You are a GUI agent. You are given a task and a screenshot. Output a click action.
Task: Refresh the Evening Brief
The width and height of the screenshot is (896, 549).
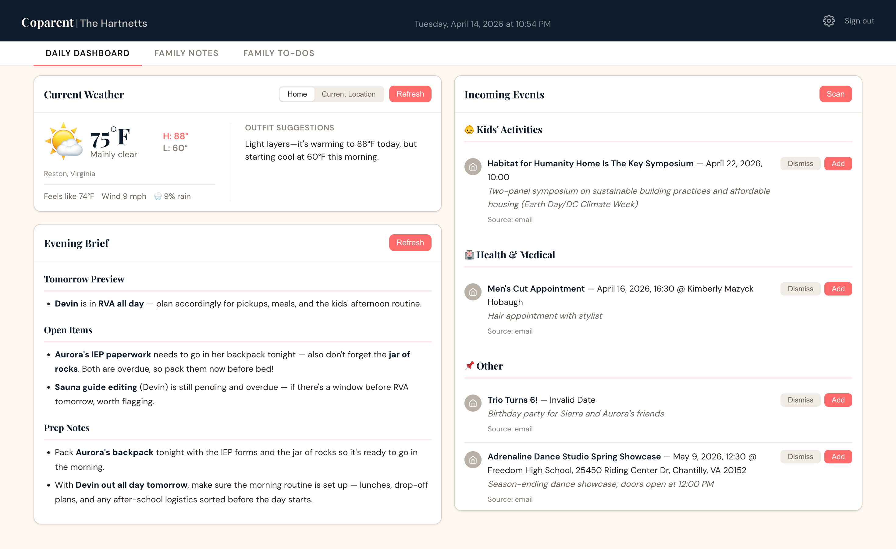(410, 243)
